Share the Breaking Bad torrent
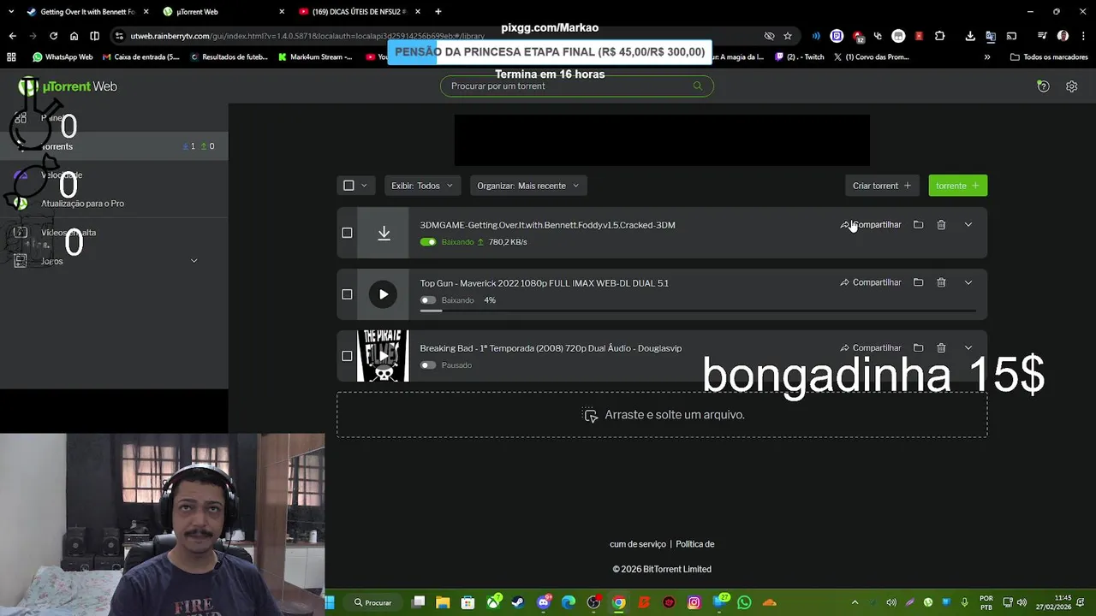Viewport: 1096px width, 616px height. 871,348
